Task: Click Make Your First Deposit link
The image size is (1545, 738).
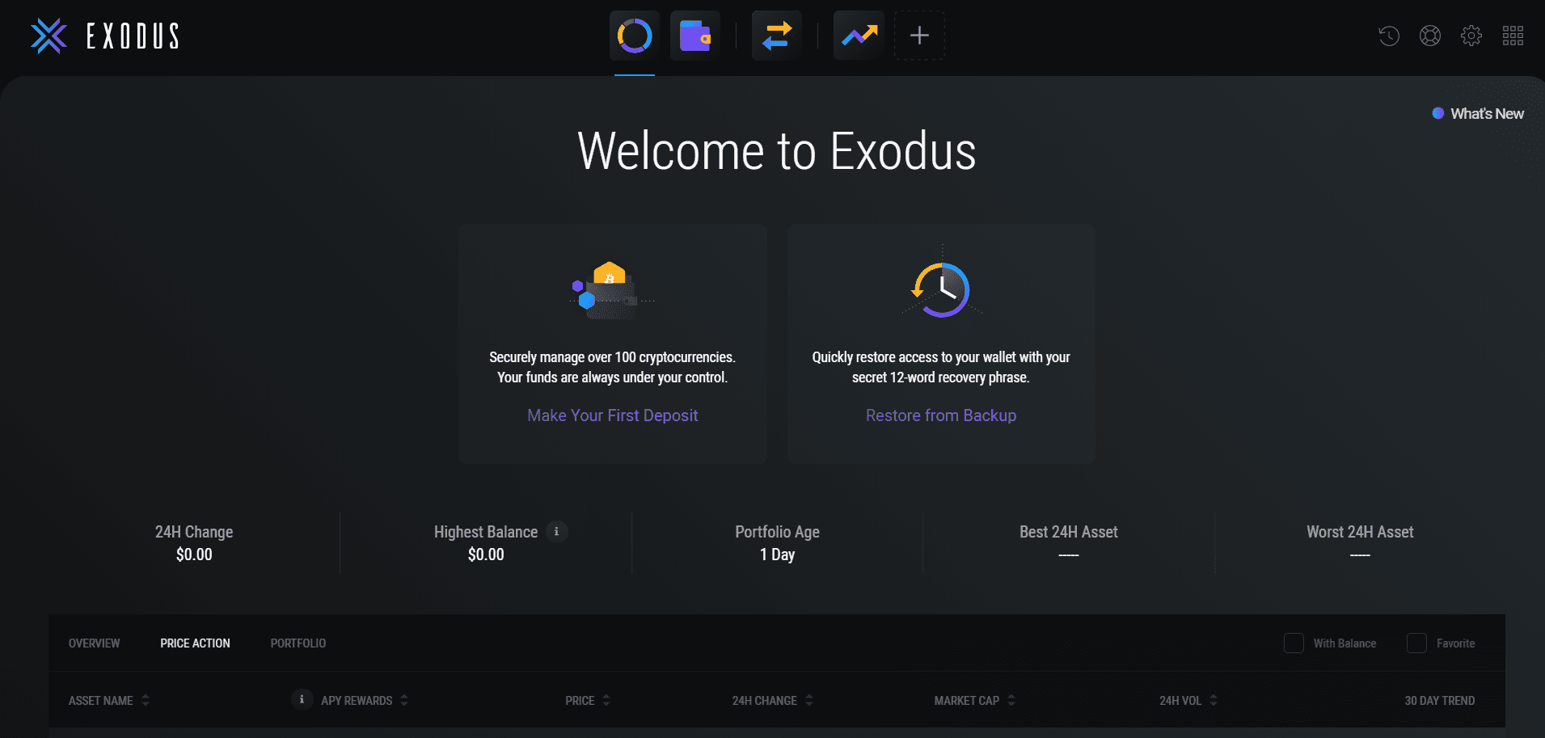Action: tap(613, 415)
